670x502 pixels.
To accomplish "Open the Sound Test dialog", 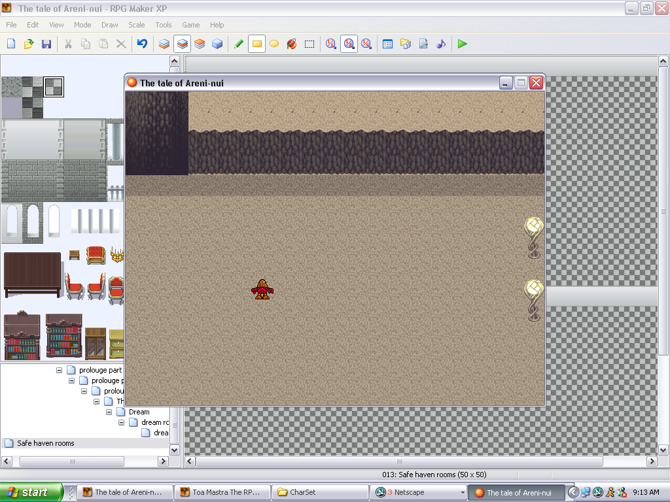I will (x=440, y=44).
